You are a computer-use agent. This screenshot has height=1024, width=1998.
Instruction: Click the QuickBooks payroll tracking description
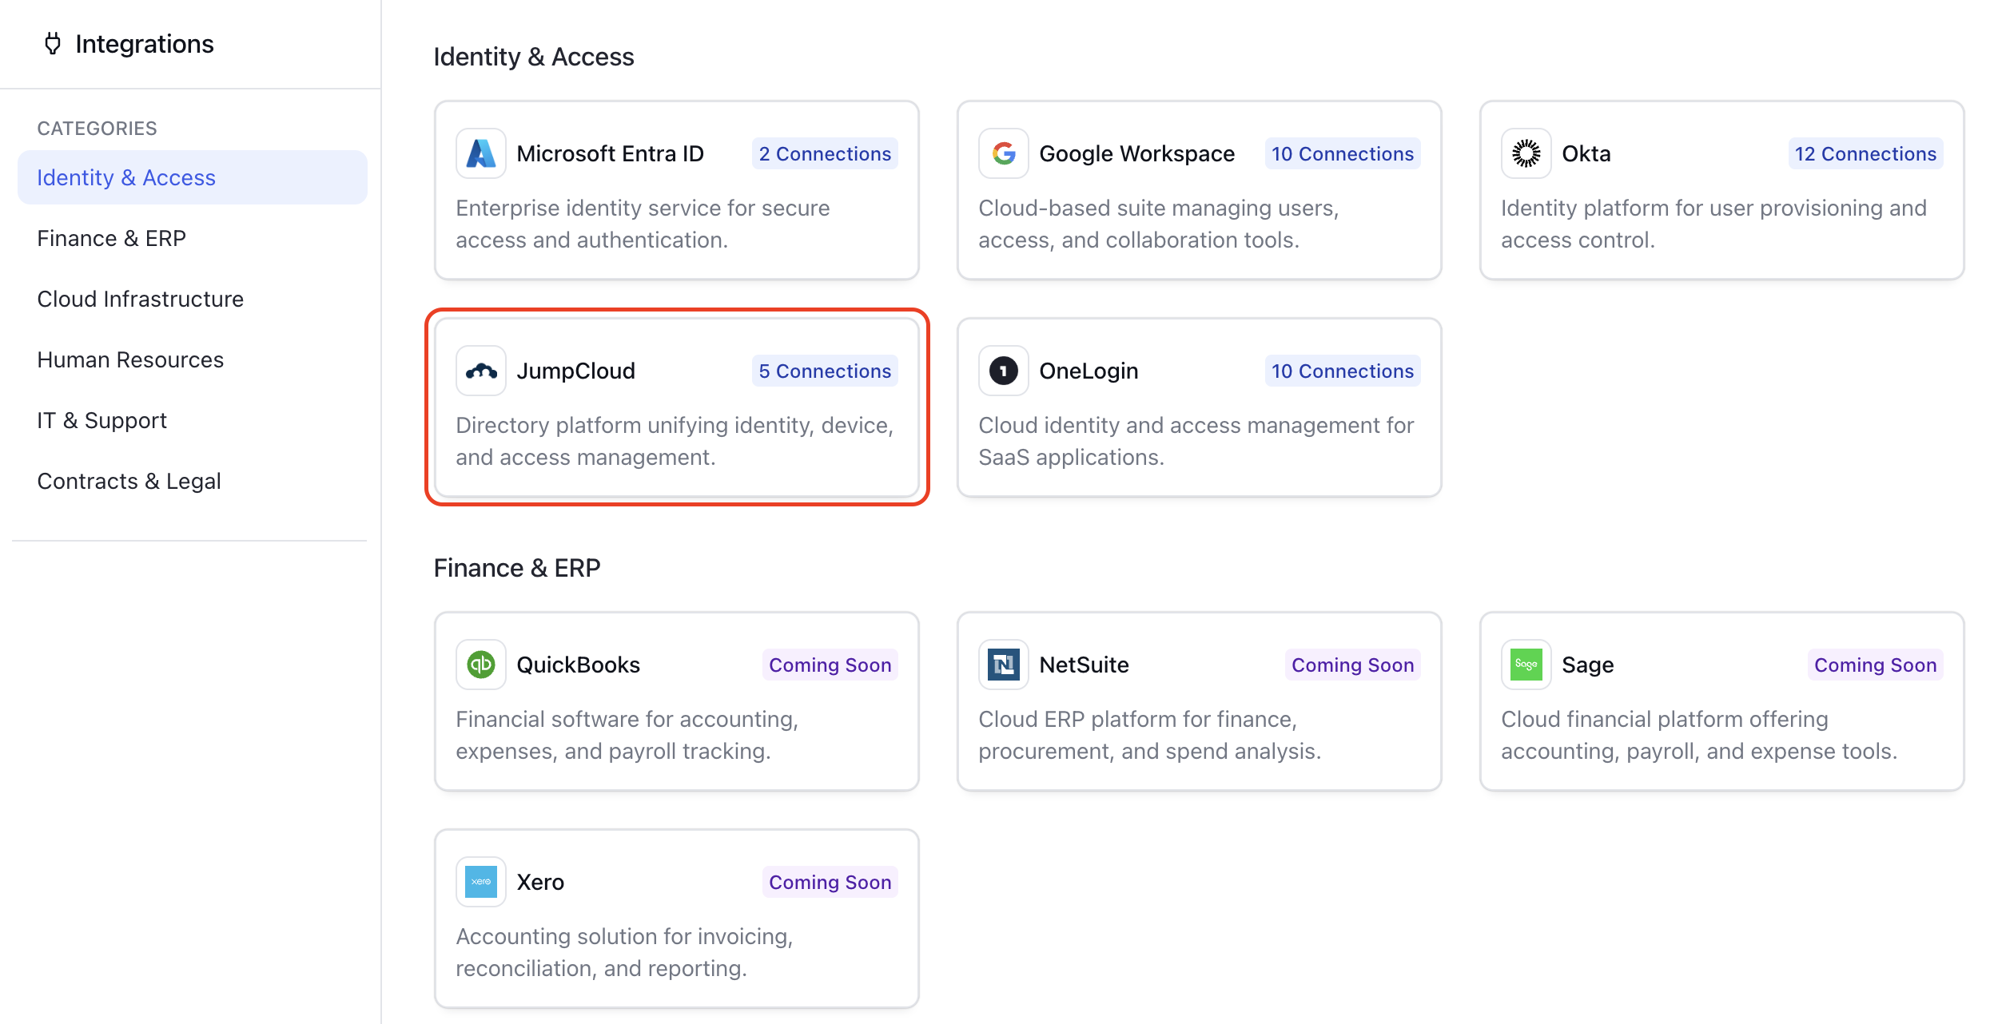click(627, 735)
